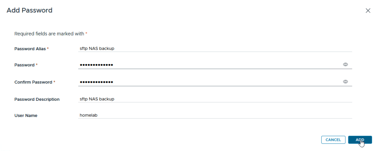
Task: Click the Confirm Password label
Action: [33, 82]
